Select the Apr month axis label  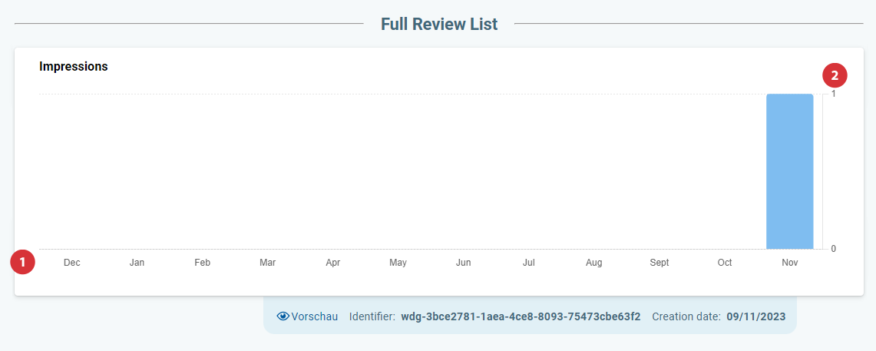pos(333,263)
